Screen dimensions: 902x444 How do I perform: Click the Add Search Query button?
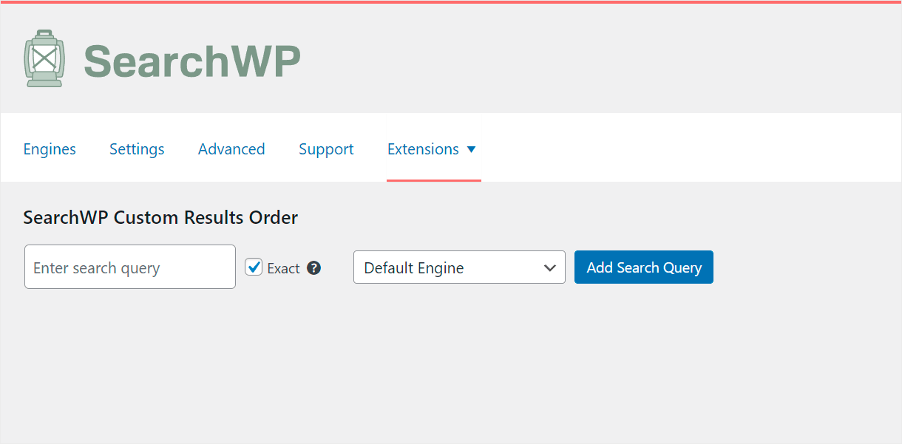(x=644, y=267)
